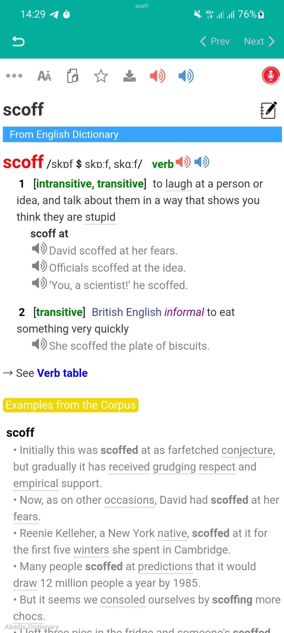The width and height of the screenshot is (284, 633).
Task: Adjust font size using the Aa icon
Action: coord(44,75)
